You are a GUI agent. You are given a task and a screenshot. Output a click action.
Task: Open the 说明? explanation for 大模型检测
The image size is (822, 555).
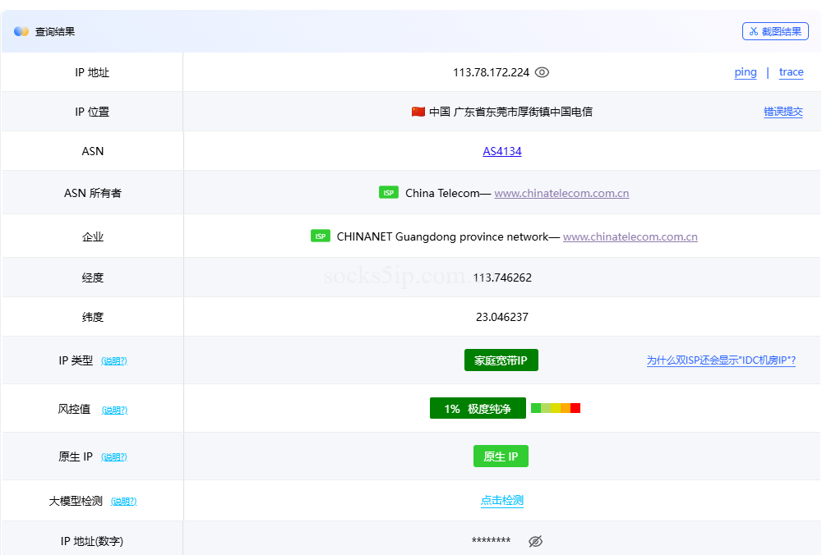click(123, 501)
